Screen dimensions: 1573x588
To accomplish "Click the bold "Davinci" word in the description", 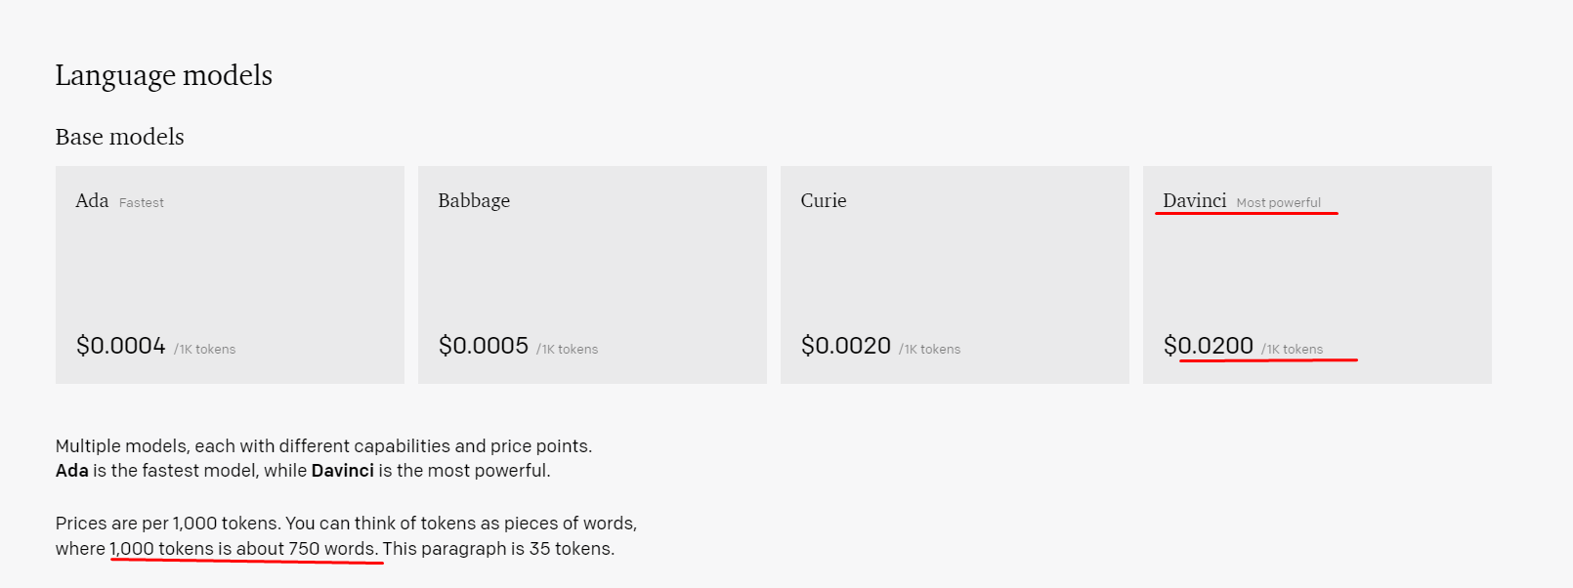I will (x=343, y=471).
